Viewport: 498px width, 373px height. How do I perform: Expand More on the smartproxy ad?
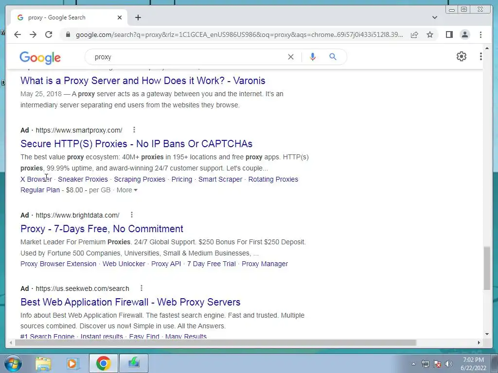[x=127, y=190]
